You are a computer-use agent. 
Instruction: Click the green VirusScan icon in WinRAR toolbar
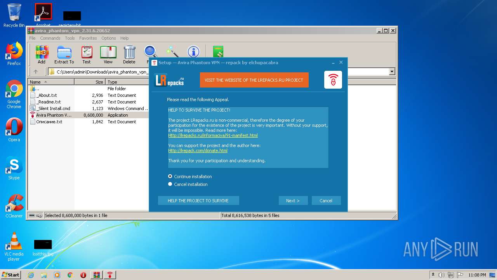[x=218, y=51]
